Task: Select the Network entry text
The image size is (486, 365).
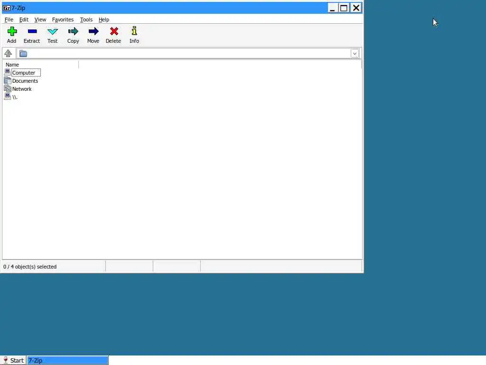Action: 22,89
